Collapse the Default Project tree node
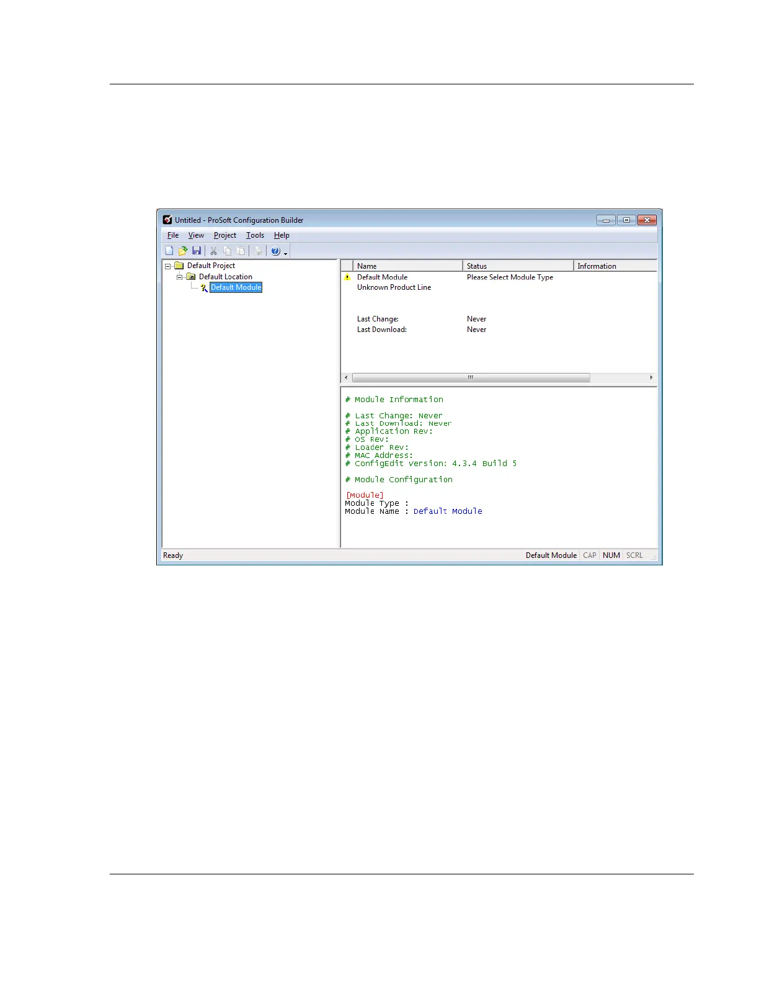The height and width of the screenshot is (983, 759). click(x=167, y=266)
